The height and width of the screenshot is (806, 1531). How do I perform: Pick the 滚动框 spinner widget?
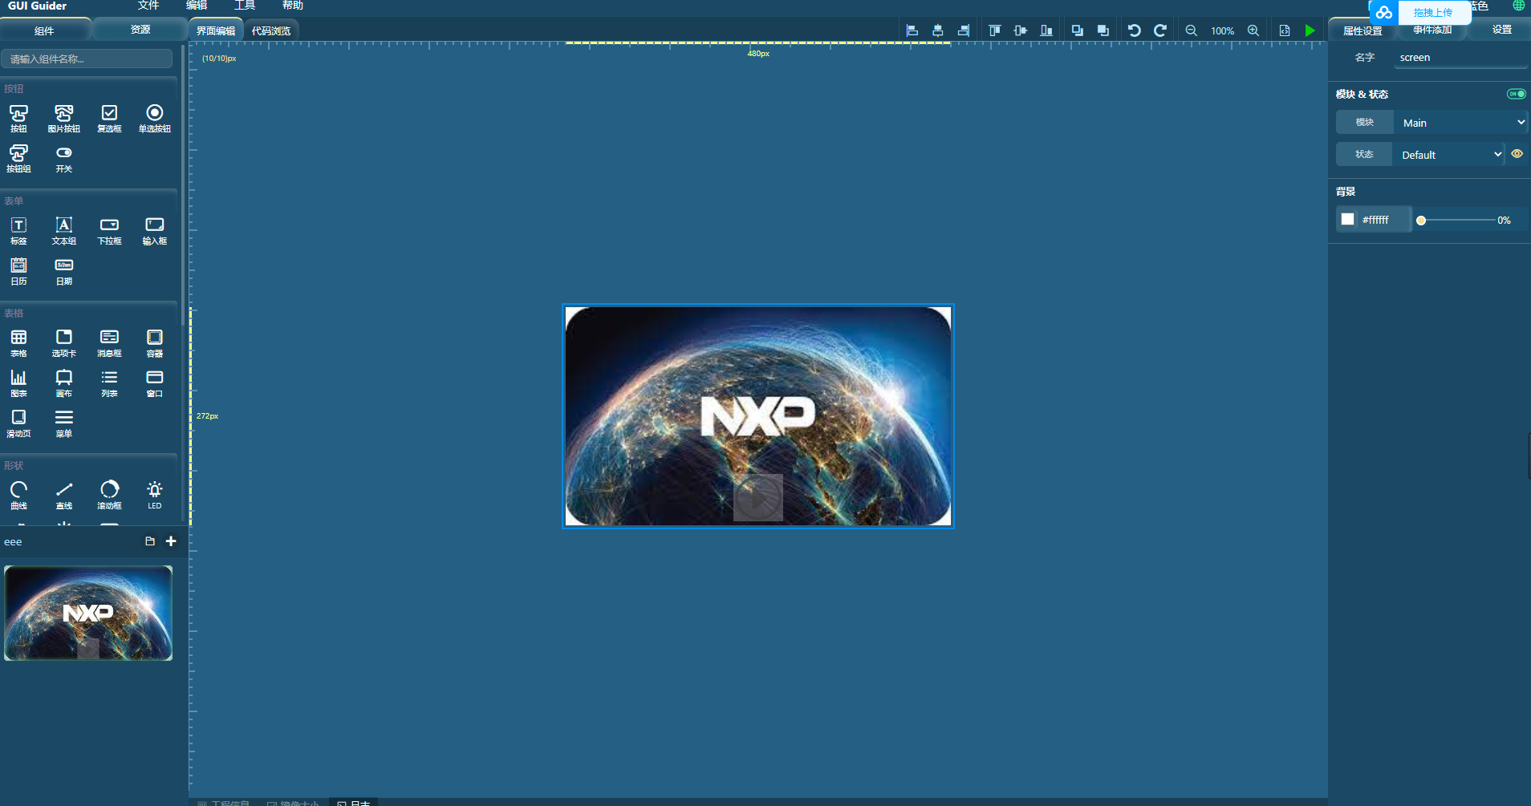(x=109, y=495)
